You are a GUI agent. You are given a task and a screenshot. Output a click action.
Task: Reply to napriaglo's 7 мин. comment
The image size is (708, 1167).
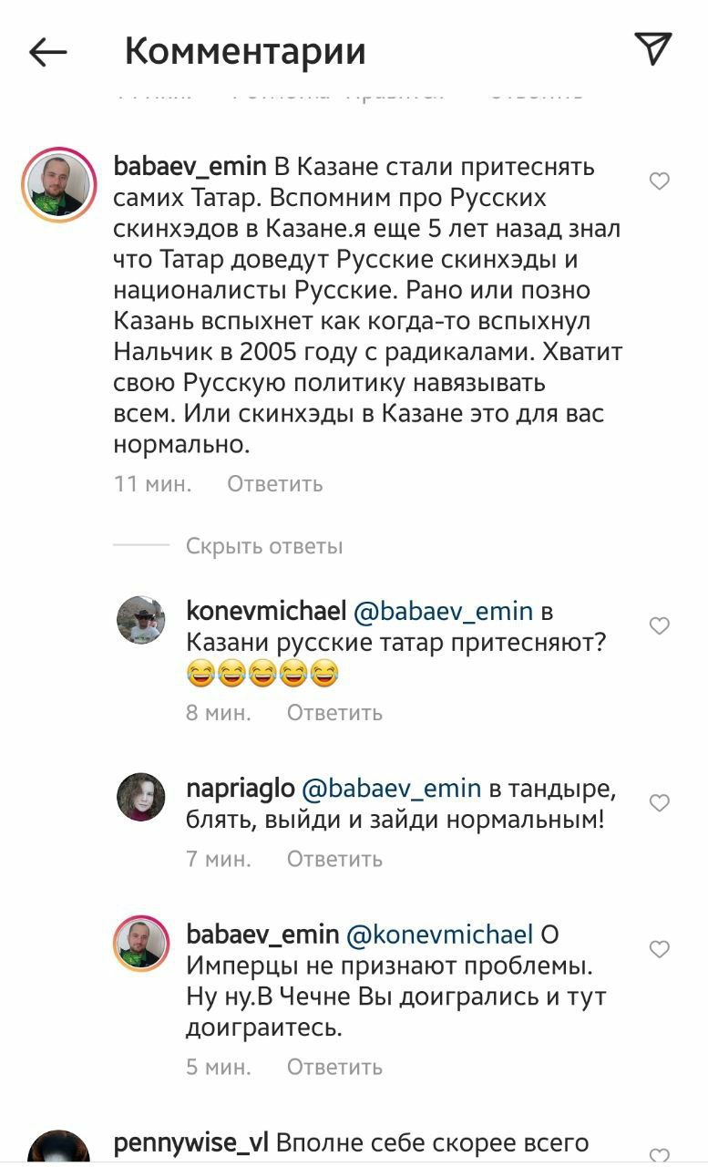(x=334, y=859)
